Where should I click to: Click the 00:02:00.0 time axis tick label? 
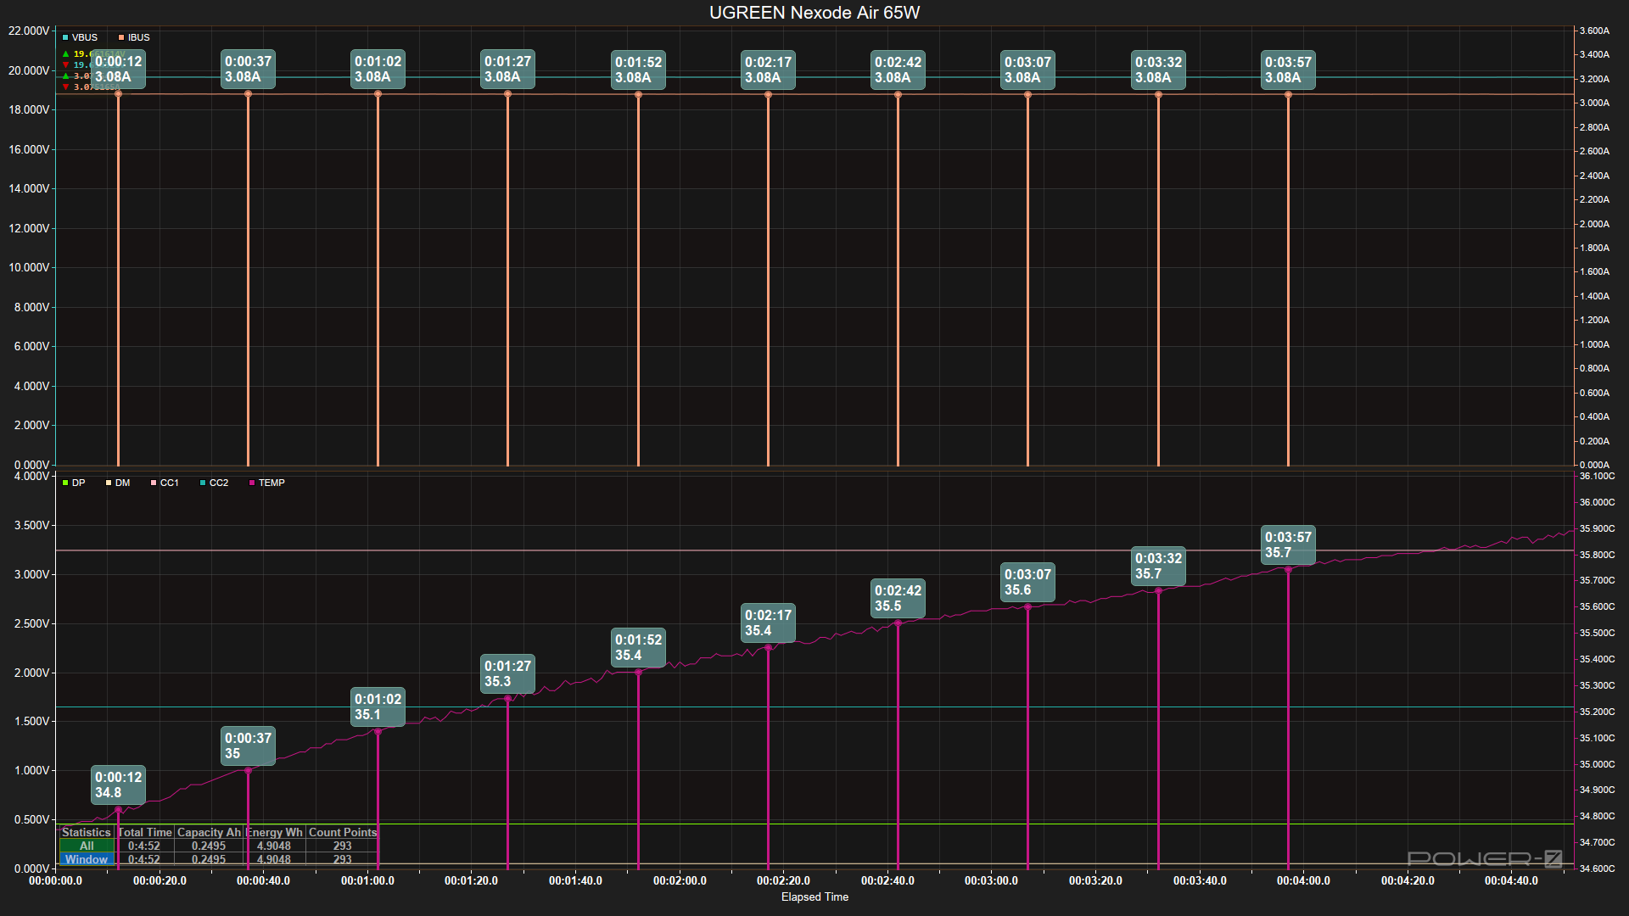click(680, 880)
